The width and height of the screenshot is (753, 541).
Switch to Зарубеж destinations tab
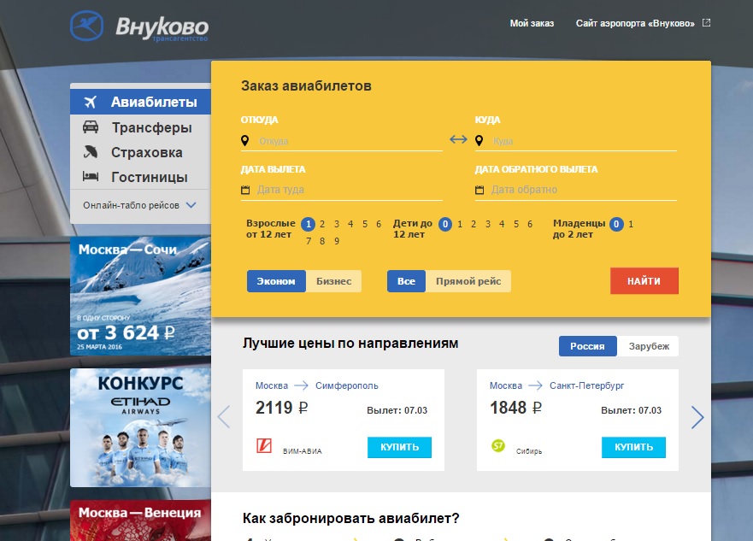648,346
